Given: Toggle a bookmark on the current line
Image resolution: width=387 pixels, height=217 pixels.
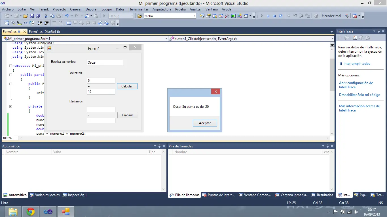Looking at the screenshot, I should pos(69,23).
